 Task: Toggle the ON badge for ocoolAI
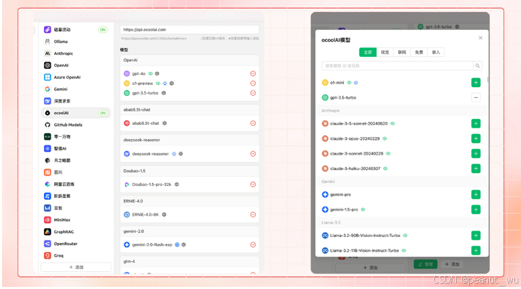(103, 113)
